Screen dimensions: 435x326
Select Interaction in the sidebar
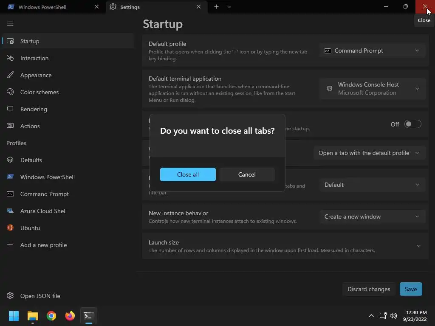tap(68, 58)
